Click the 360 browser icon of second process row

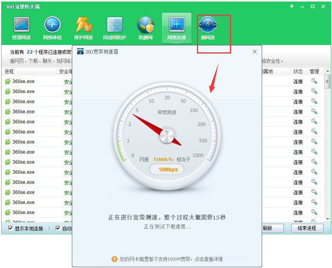[8, 92]
